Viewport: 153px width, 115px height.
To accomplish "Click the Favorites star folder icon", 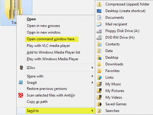I will [x=99, y=71].
